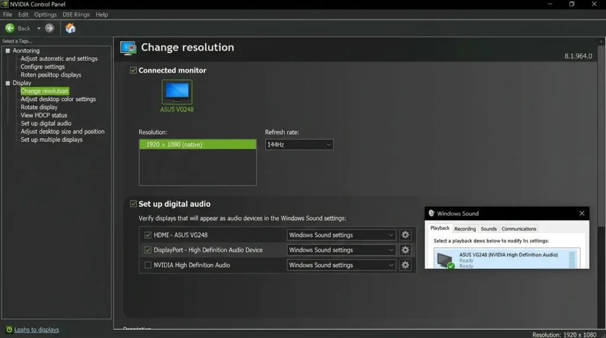The height and width of the screenshot is (338, 606).
Task: Toggle the Set up digital audio checkbox
Action: (x=133, y=204)
